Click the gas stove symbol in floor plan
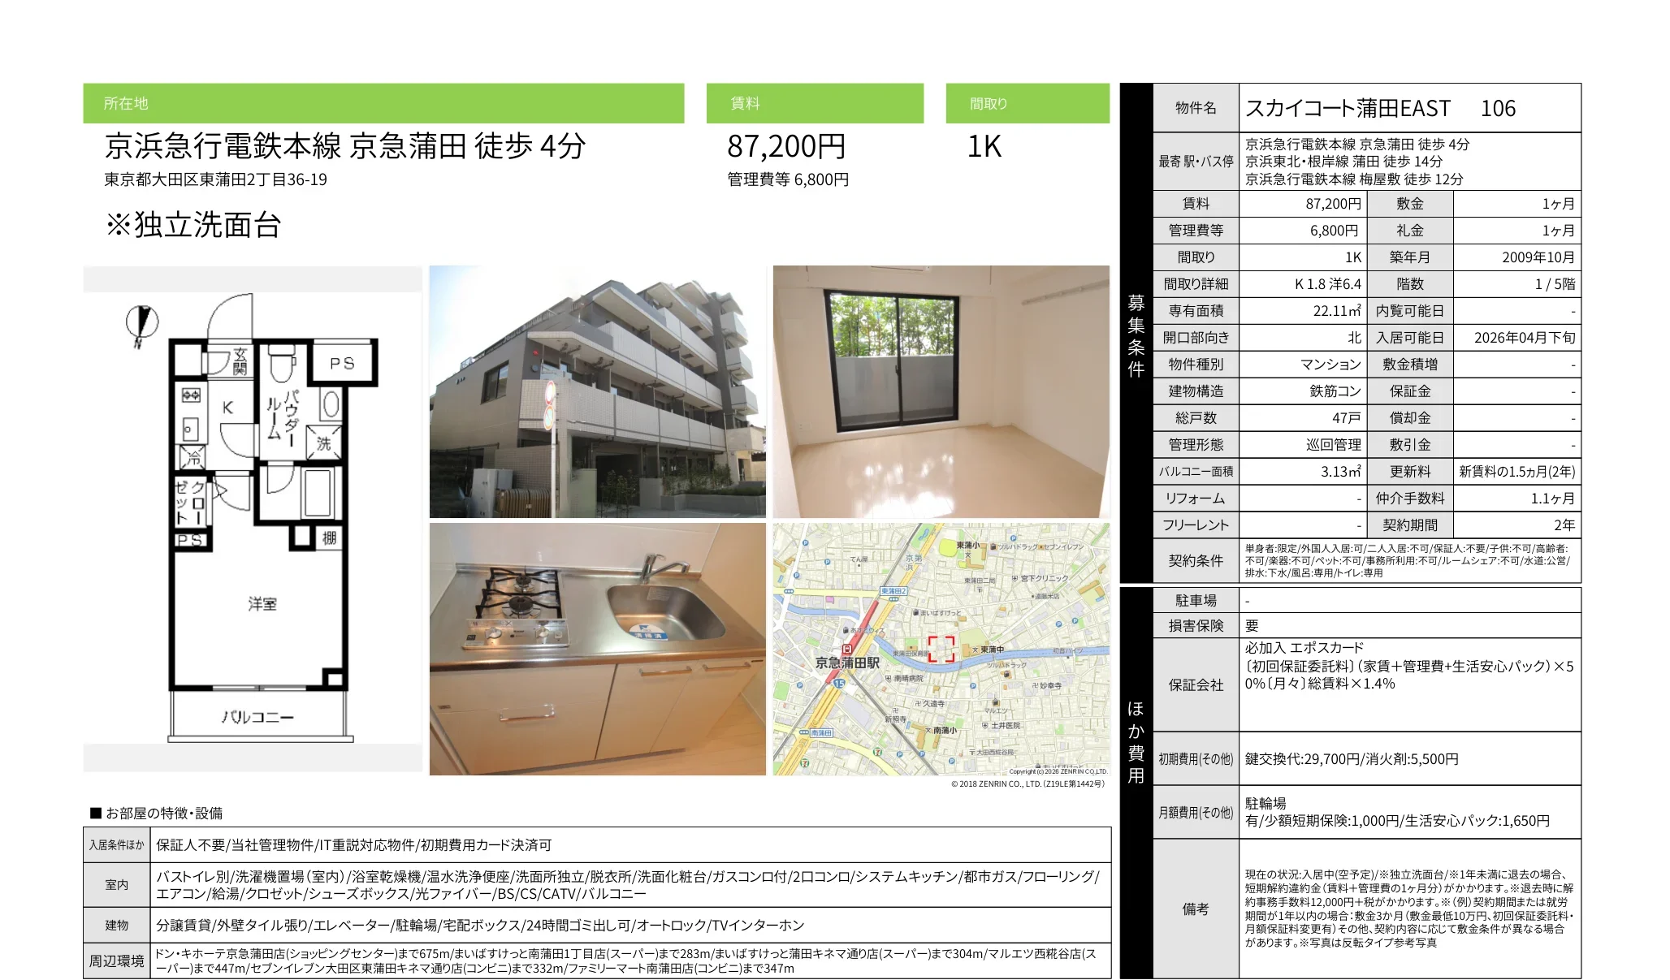The width and height of the screenshot is (1670, 980). coord(191,395)
